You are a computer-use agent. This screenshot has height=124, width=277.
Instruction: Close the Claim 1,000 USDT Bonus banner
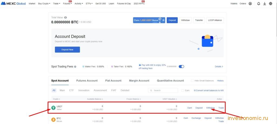163,20
